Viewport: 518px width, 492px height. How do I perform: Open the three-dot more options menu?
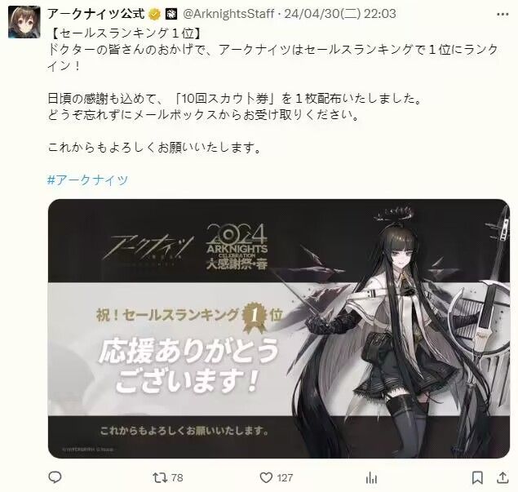coord(503,14)
